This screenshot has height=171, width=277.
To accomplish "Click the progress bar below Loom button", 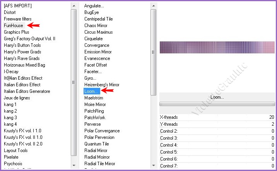I will coord(217,104).
